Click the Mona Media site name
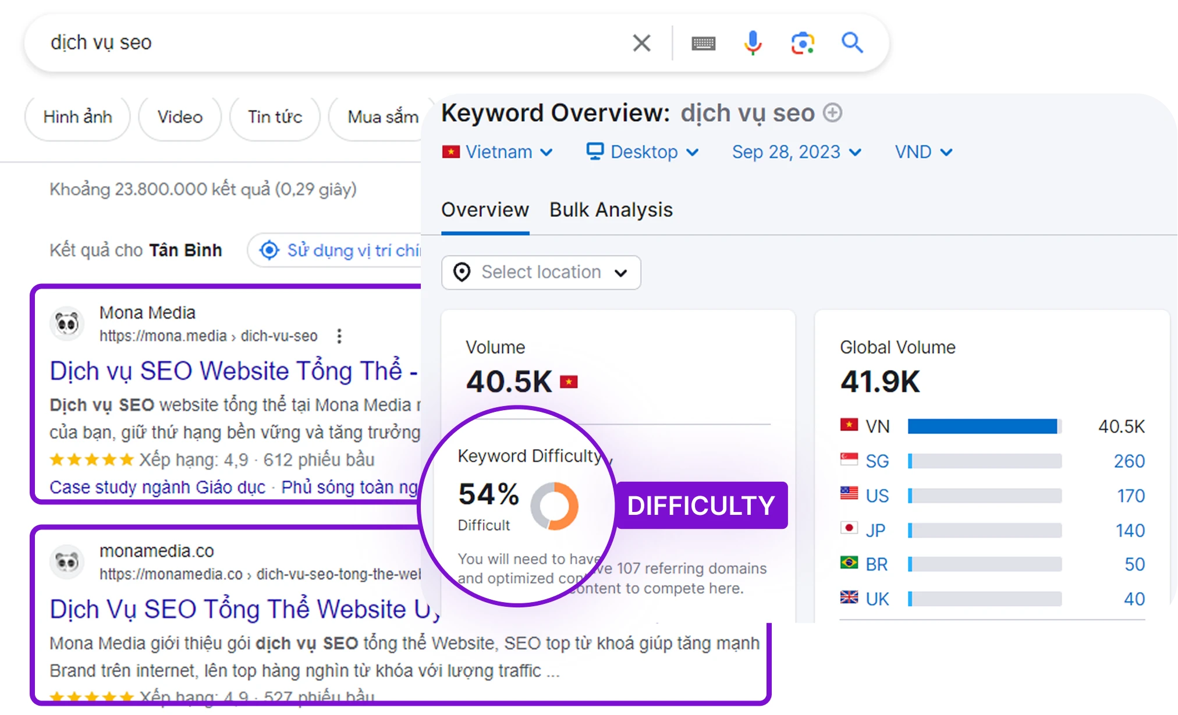This screenshot has width=1178, height=715. [x=147, y=312]
